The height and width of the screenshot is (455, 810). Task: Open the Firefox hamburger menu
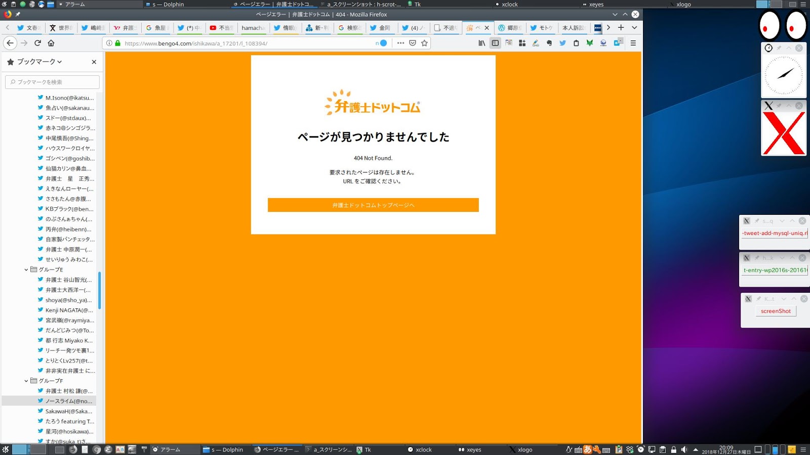click(633, 43)
